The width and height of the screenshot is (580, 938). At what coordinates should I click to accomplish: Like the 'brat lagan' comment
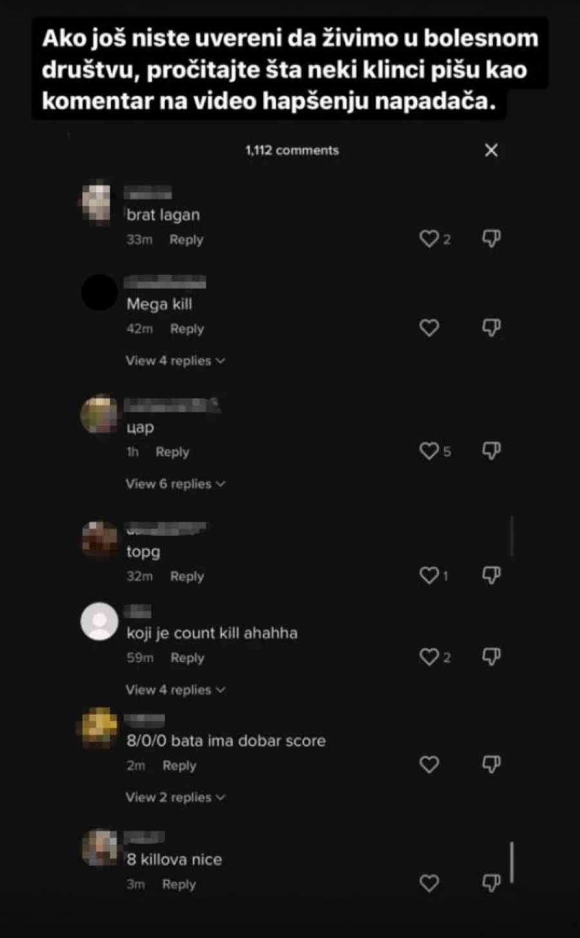click(429, 239)
